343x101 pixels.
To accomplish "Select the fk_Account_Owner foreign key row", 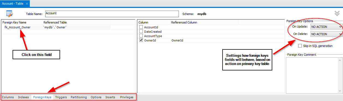I will pos(56,27).
